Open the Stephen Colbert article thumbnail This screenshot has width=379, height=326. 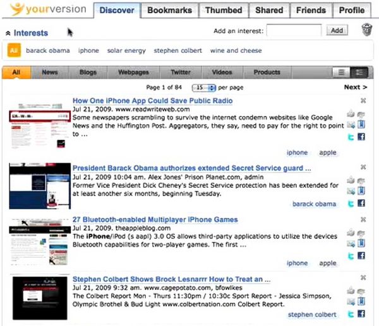click(40, 298)
